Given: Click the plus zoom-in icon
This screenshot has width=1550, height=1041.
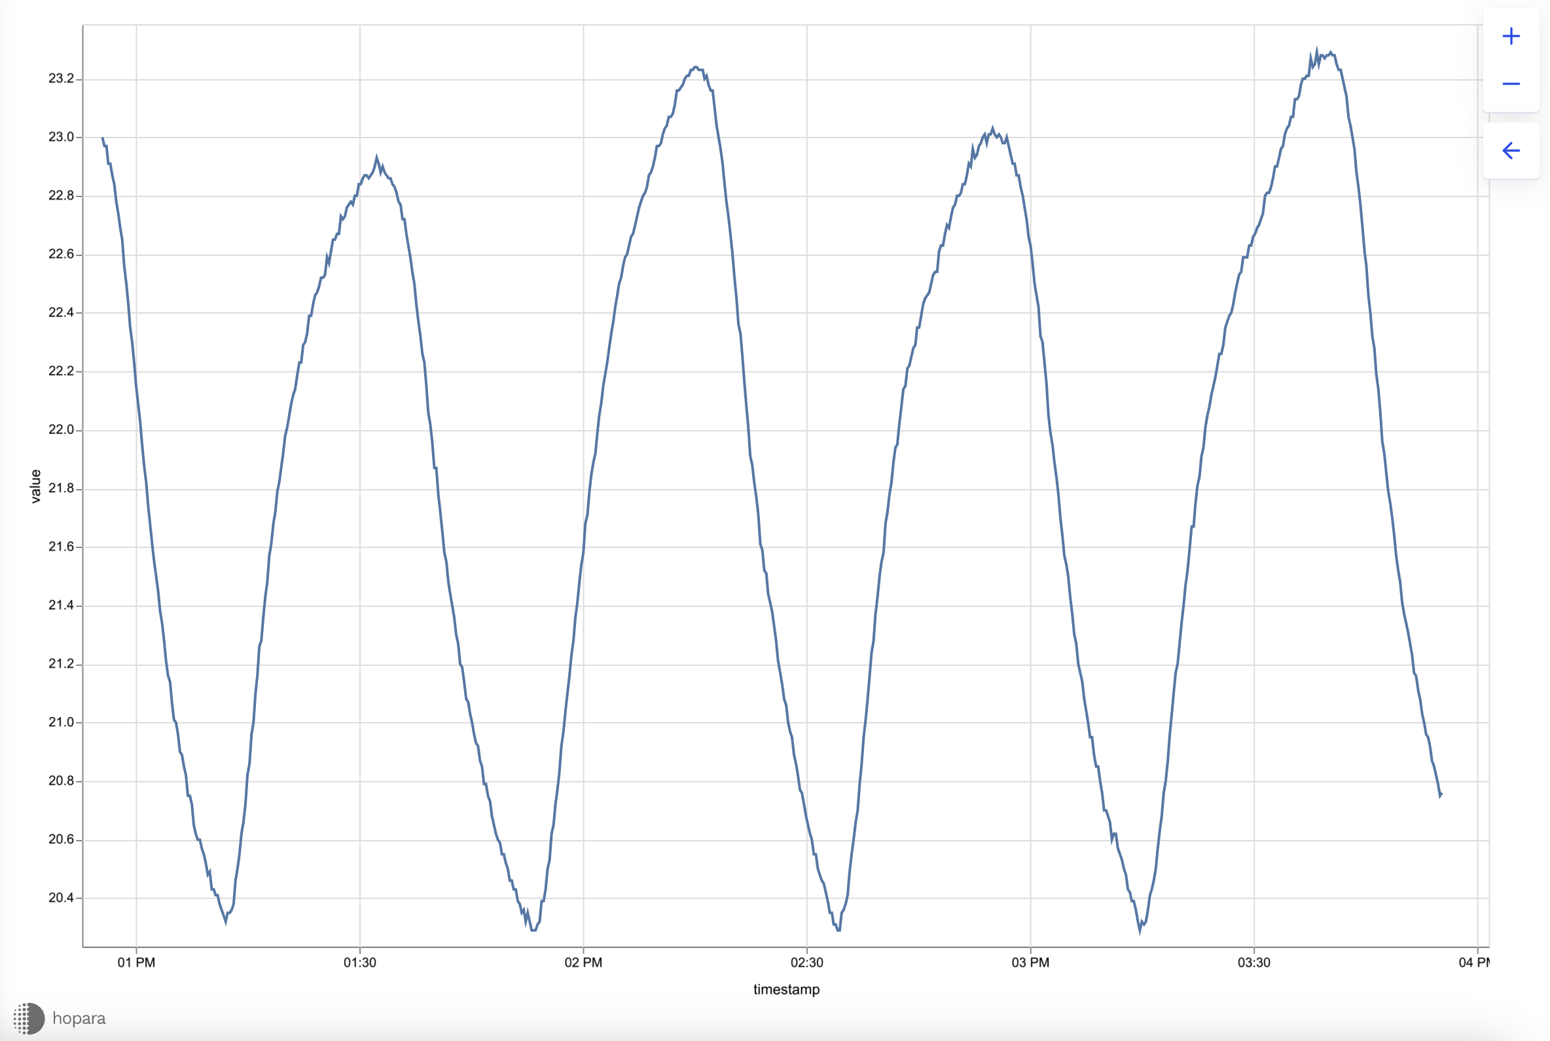Looking at the screenshot, I should pos(1511,36).
